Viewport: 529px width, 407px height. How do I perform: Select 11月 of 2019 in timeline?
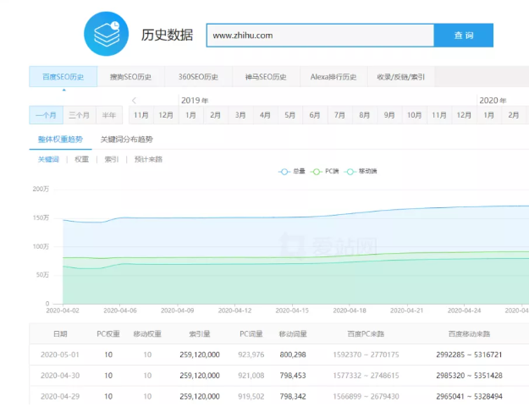click(x=439, y=115)
